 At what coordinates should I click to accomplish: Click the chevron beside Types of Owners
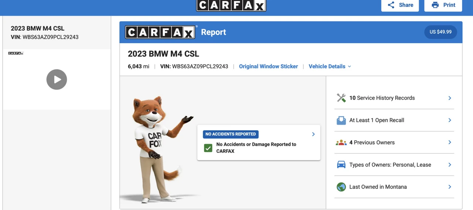tap(450, 165)
